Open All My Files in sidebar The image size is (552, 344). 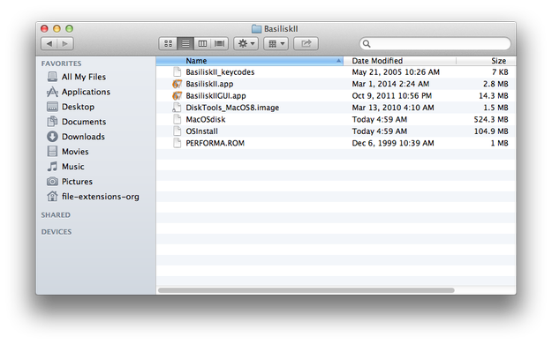tap(84, 77)
